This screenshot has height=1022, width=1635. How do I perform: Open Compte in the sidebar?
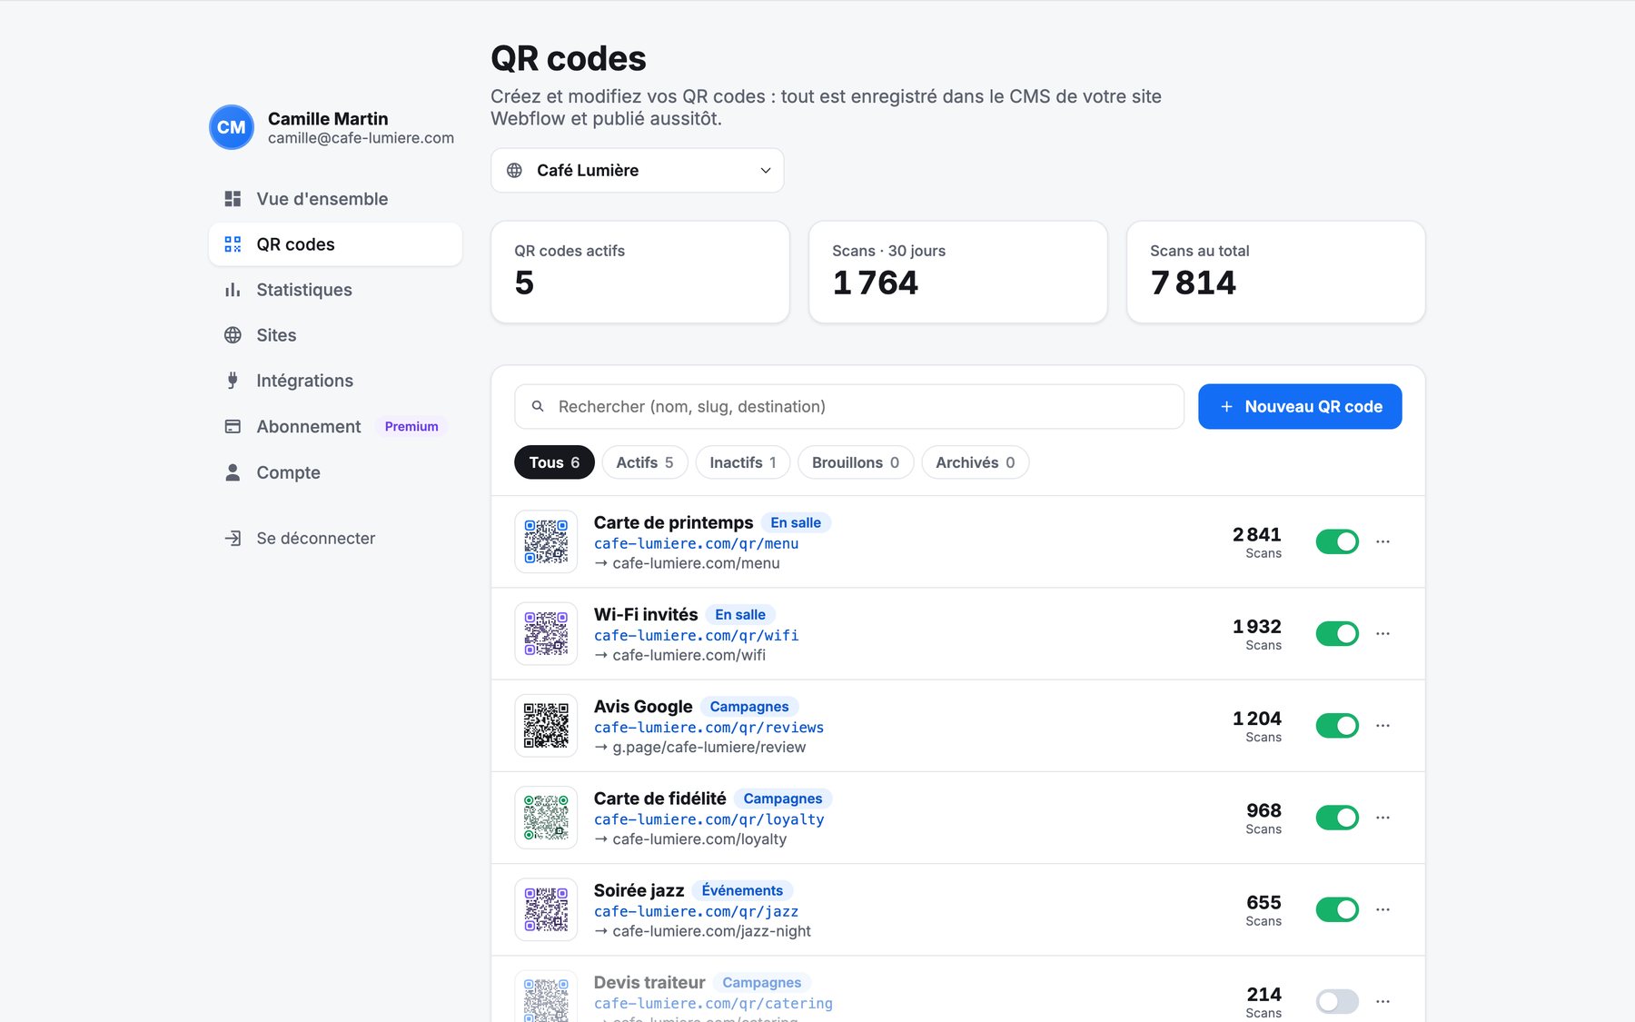[335, 472]
